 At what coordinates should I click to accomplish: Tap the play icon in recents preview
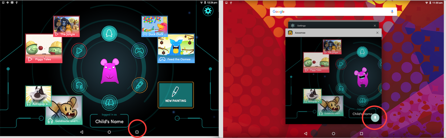341,64
